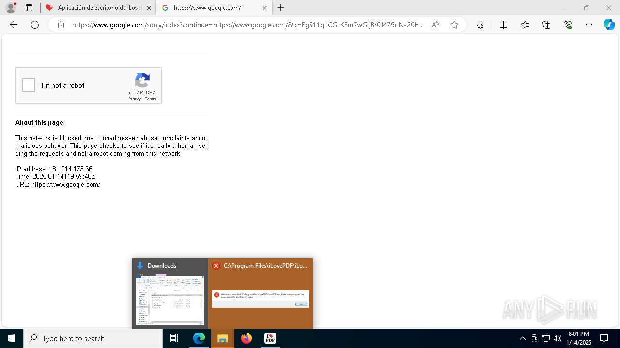
Task: Click the Meet Now tray icon
Action: coord(534,338)
